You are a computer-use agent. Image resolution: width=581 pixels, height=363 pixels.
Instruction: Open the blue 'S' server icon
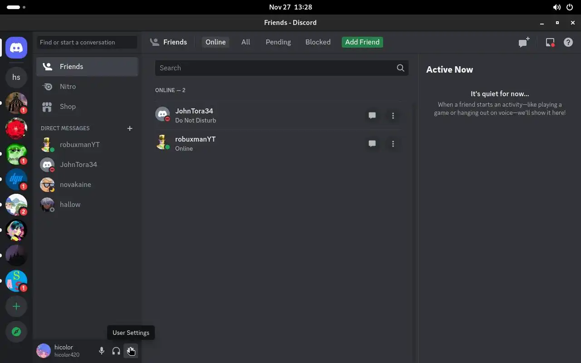tap(16, 281)
